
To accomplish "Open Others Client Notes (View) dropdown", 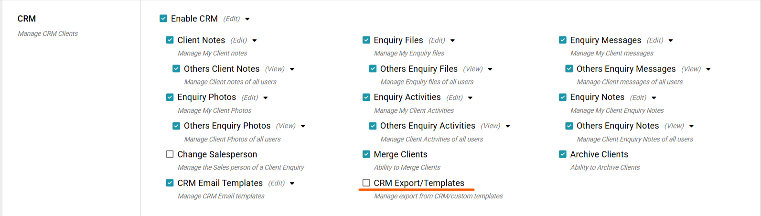I will pos(292,69).
